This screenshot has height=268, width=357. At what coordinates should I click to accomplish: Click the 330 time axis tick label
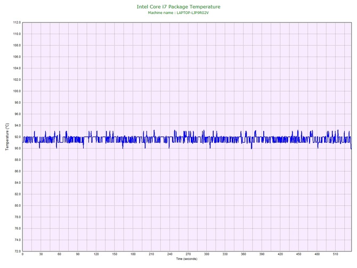pos(225,254)
